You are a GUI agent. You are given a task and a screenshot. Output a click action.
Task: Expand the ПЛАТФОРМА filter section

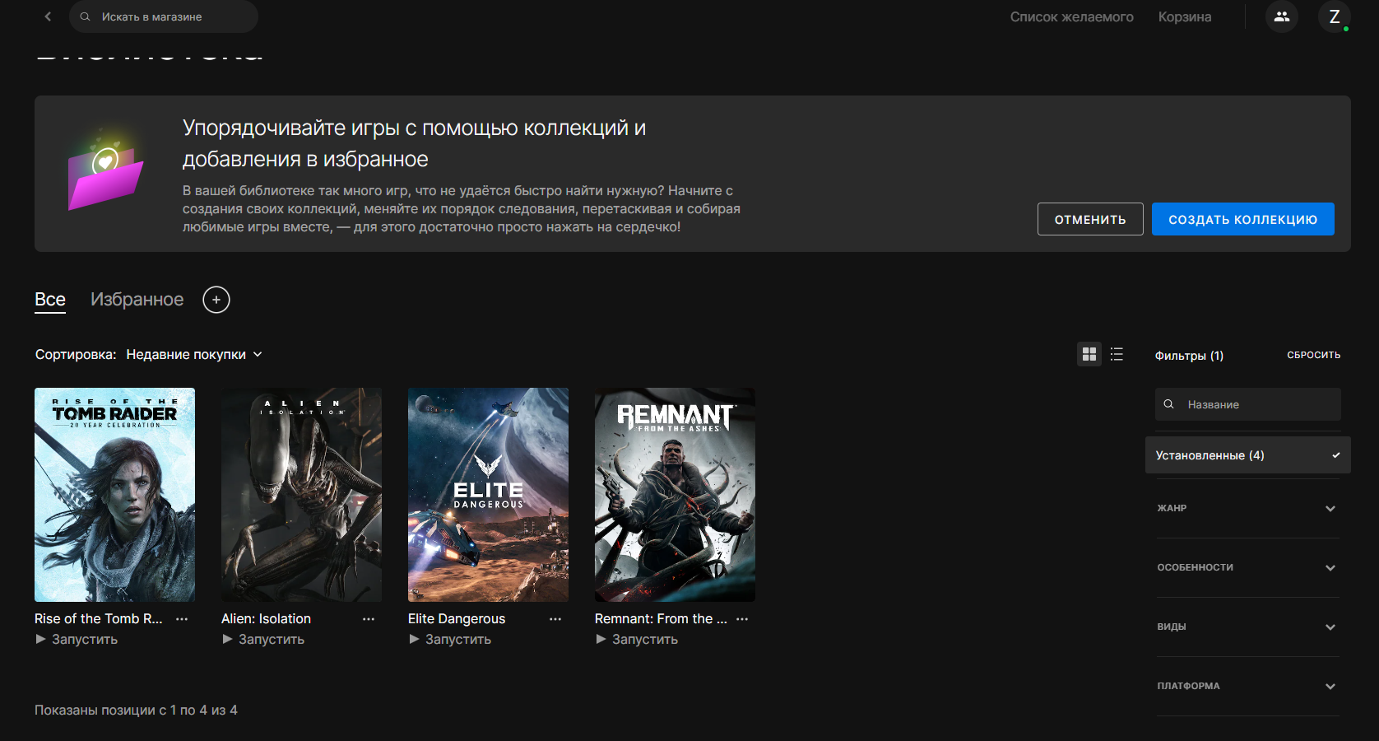tap(1247, 686)
